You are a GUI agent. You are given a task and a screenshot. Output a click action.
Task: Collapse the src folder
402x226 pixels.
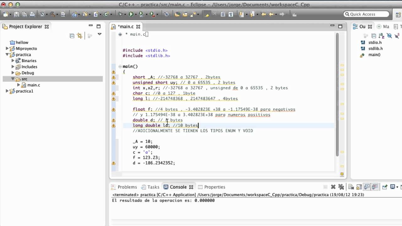(x=13, y=79)
